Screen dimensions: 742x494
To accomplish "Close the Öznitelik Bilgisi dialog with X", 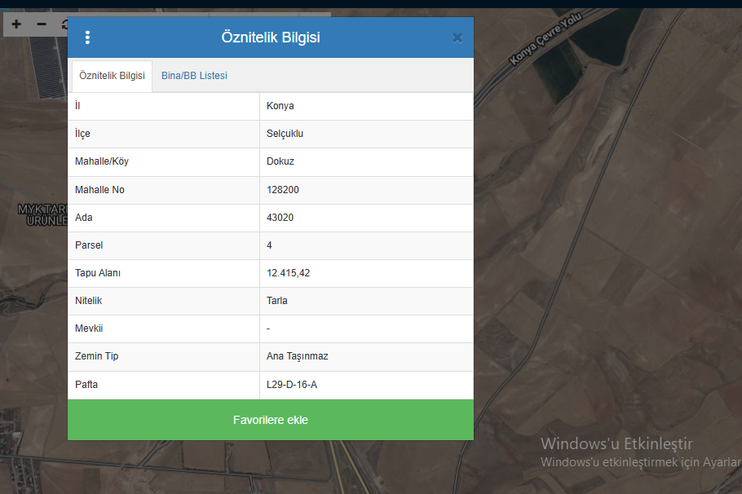I will click(457, 37).
